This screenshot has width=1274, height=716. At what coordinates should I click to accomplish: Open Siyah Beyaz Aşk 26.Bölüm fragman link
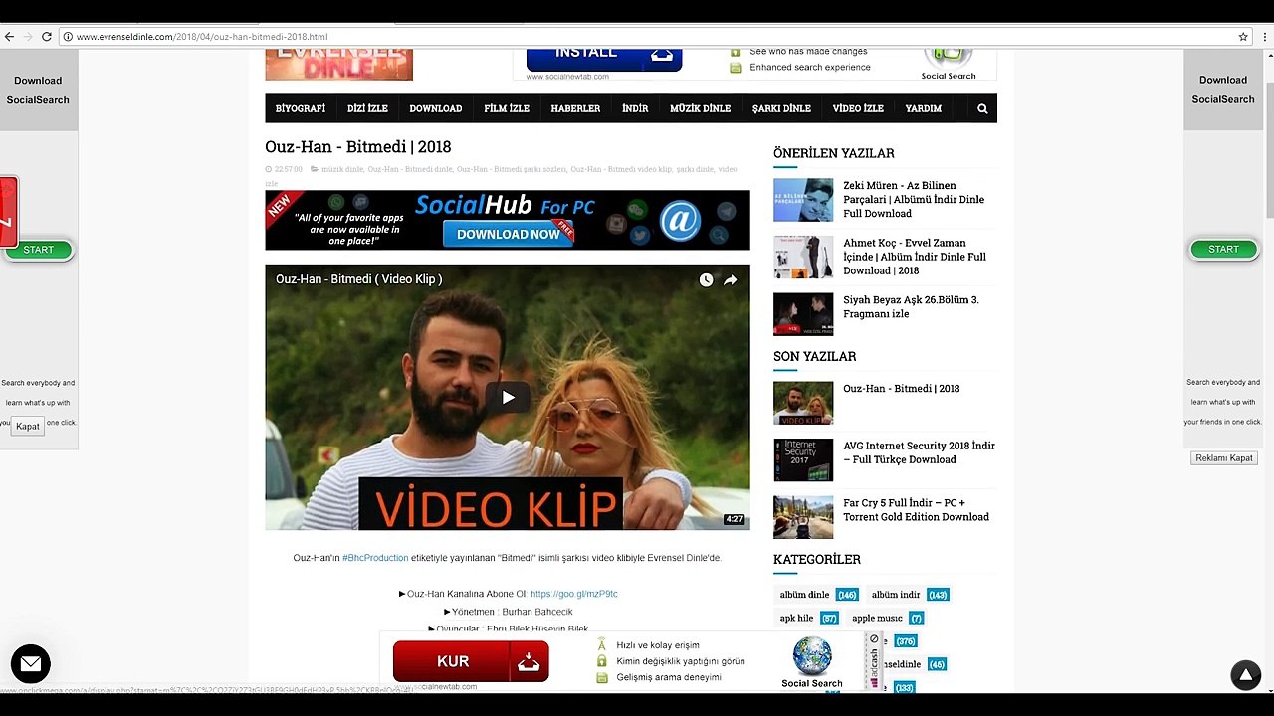911,306
